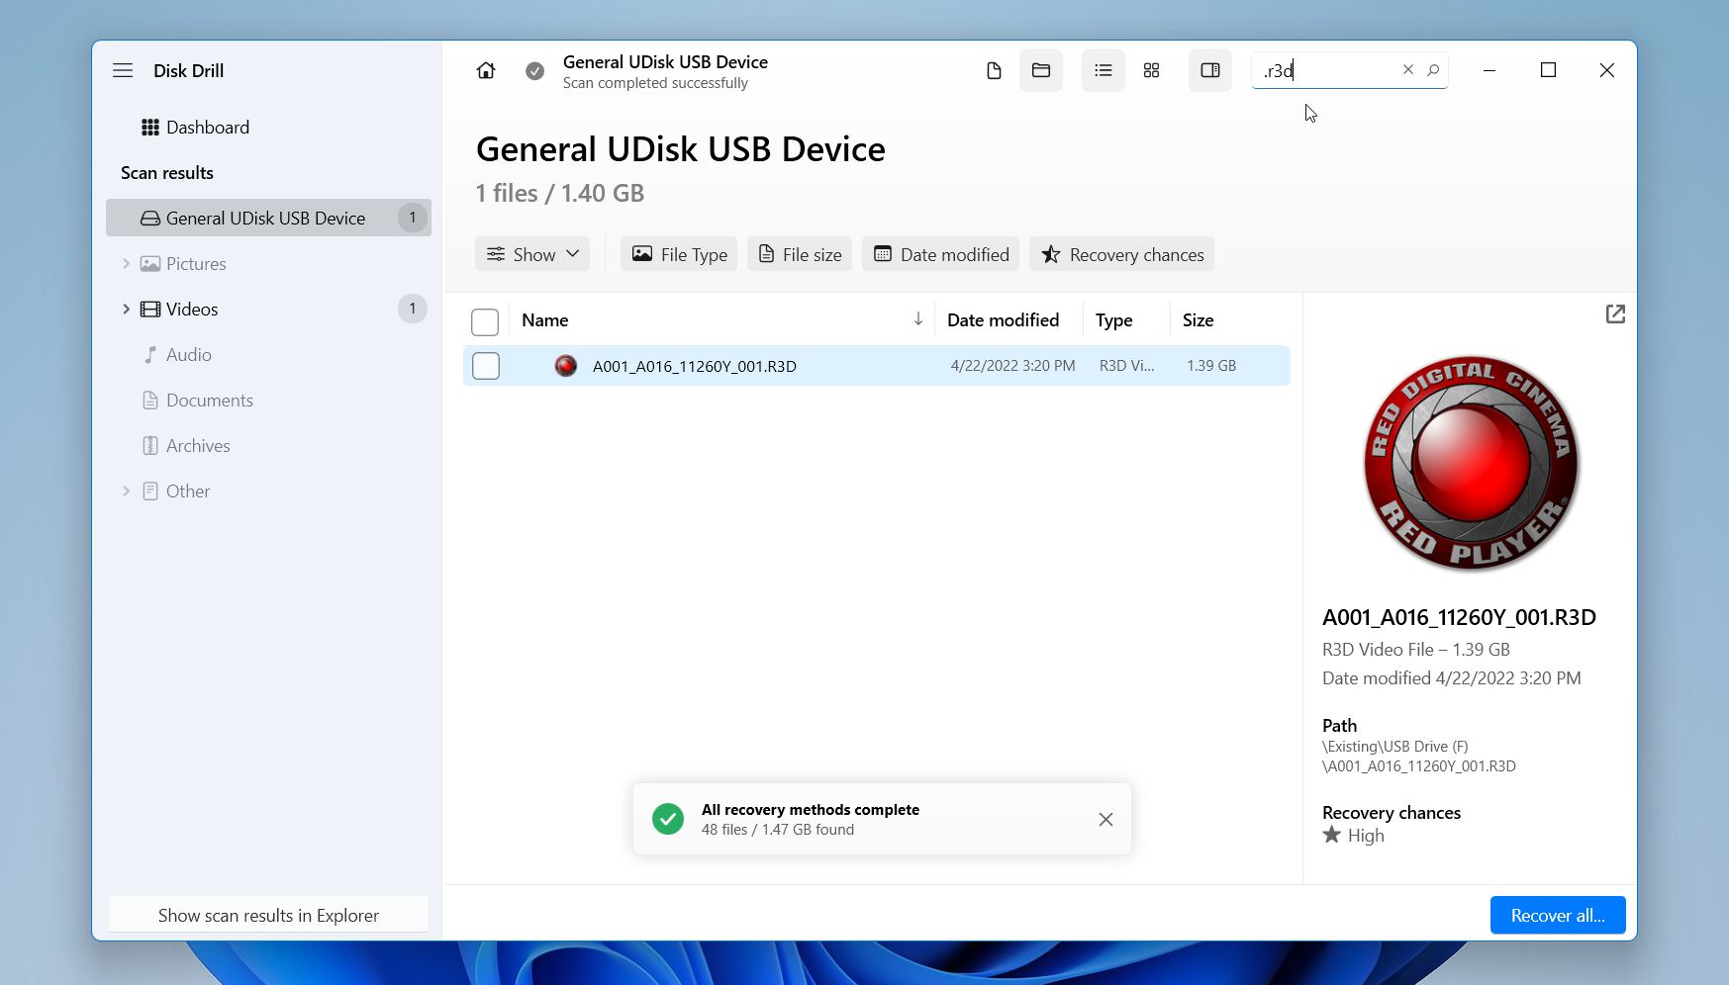Maximize the Disk Drill window
Image resolution: width=1729 pixels, height=985 pixels.
coord(1548,70)
